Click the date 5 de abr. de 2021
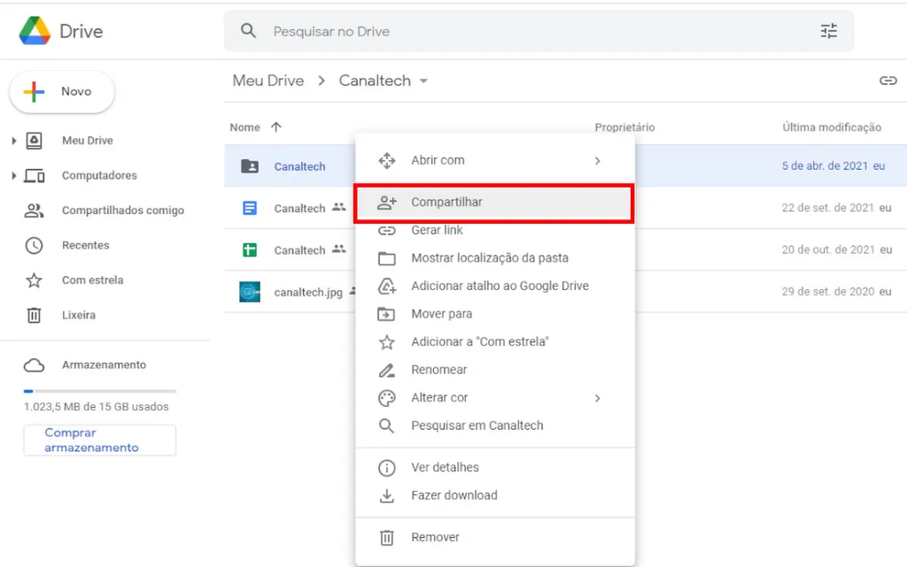Viewport: 907px width, 567px height. 825,166
